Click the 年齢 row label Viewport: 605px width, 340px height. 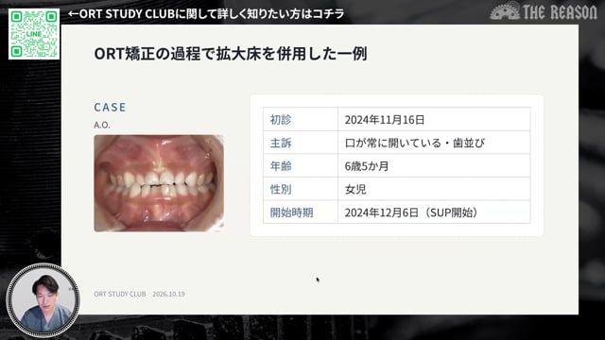tap(281, 166)
